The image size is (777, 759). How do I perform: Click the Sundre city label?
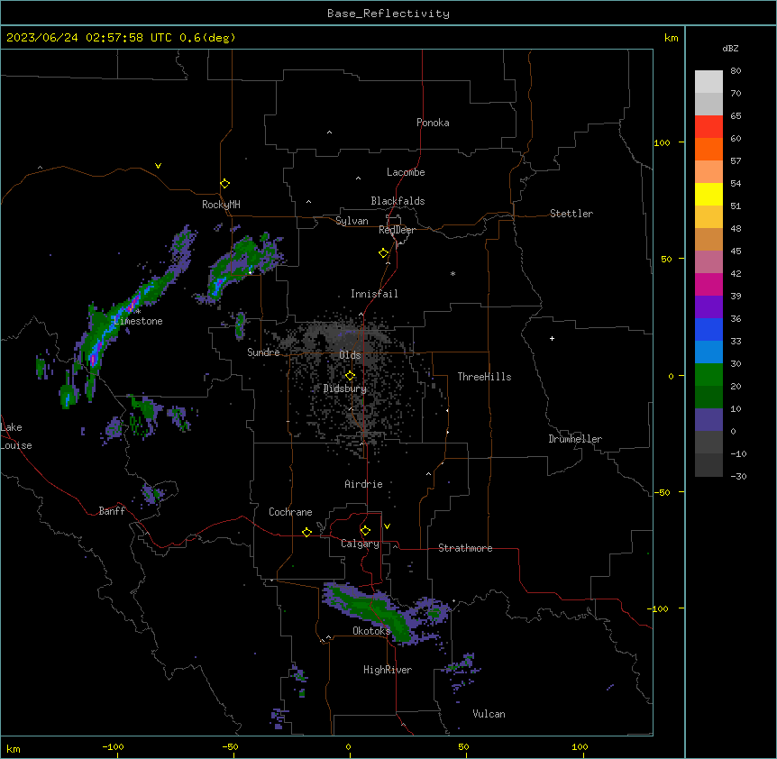point(263,352)
